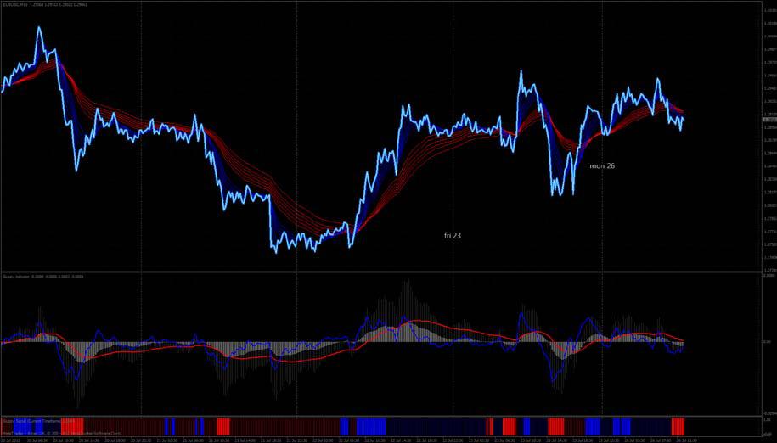Click the last red block at signal strip end
This screenshot has height=443, width=777.
[x=678, y=424]
